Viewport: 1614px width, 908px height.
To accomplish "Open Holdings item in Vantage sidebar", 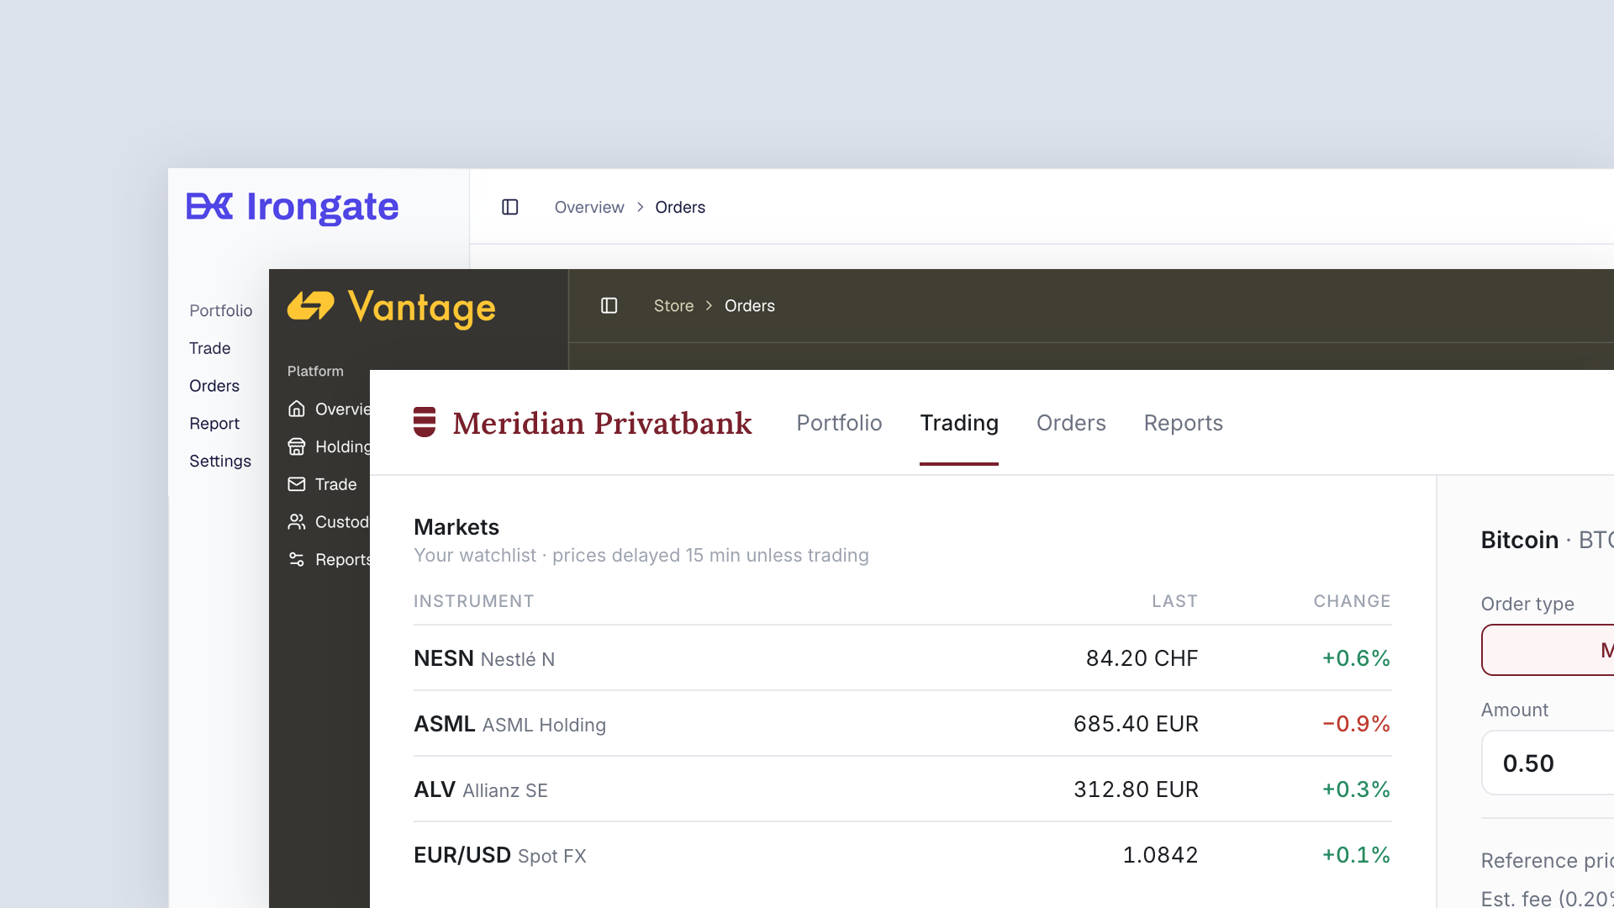I will point(329,446).
